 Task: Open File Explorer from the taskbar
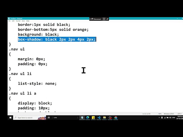104,118
